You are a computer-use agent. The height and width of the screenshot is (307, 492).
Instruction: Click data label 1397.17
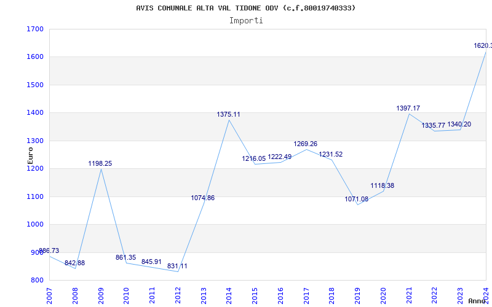click(x=408, y=109)
